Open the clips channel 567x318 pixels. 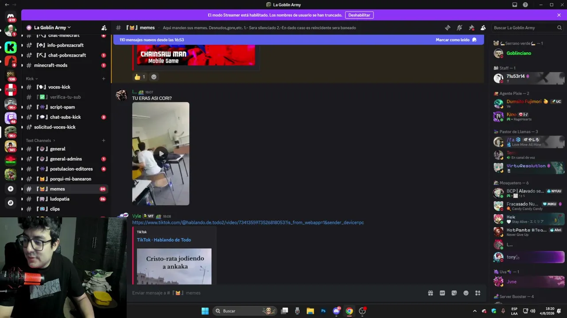65,209
